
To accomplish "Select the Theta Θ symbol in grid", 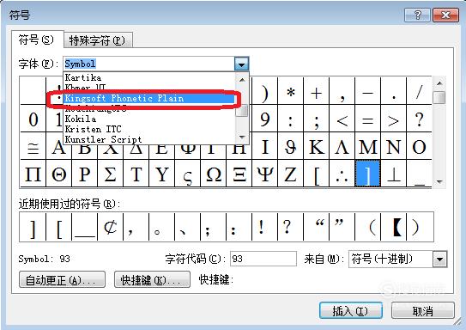I will coord(59,174).
